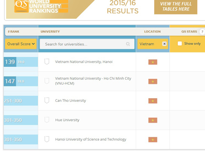Viewport: 205px width, 153px height.
Task: Open Hanoi University of Science and Technology link
Action: point(91,139)
